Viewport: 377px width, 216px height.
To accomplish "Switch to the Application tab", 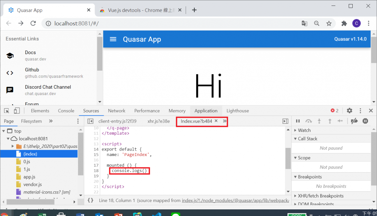I will [x=206, y=111].
